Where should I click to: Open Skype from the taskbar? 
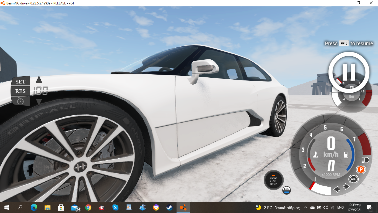(x=115, y=207)
